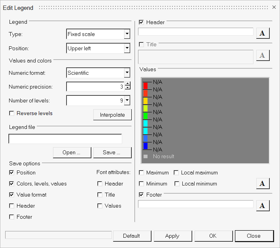Pick the dark blue color swatch

pyautogui.click(x=146, y=146)
